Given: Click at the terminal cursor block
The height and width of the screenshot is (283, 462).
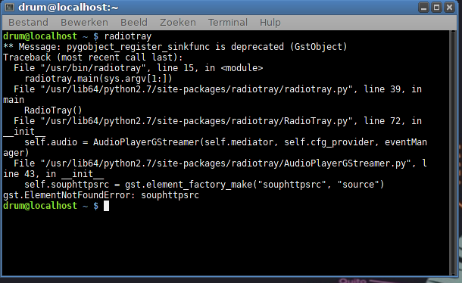Looking at the screenshot, I should pos(106,206).
